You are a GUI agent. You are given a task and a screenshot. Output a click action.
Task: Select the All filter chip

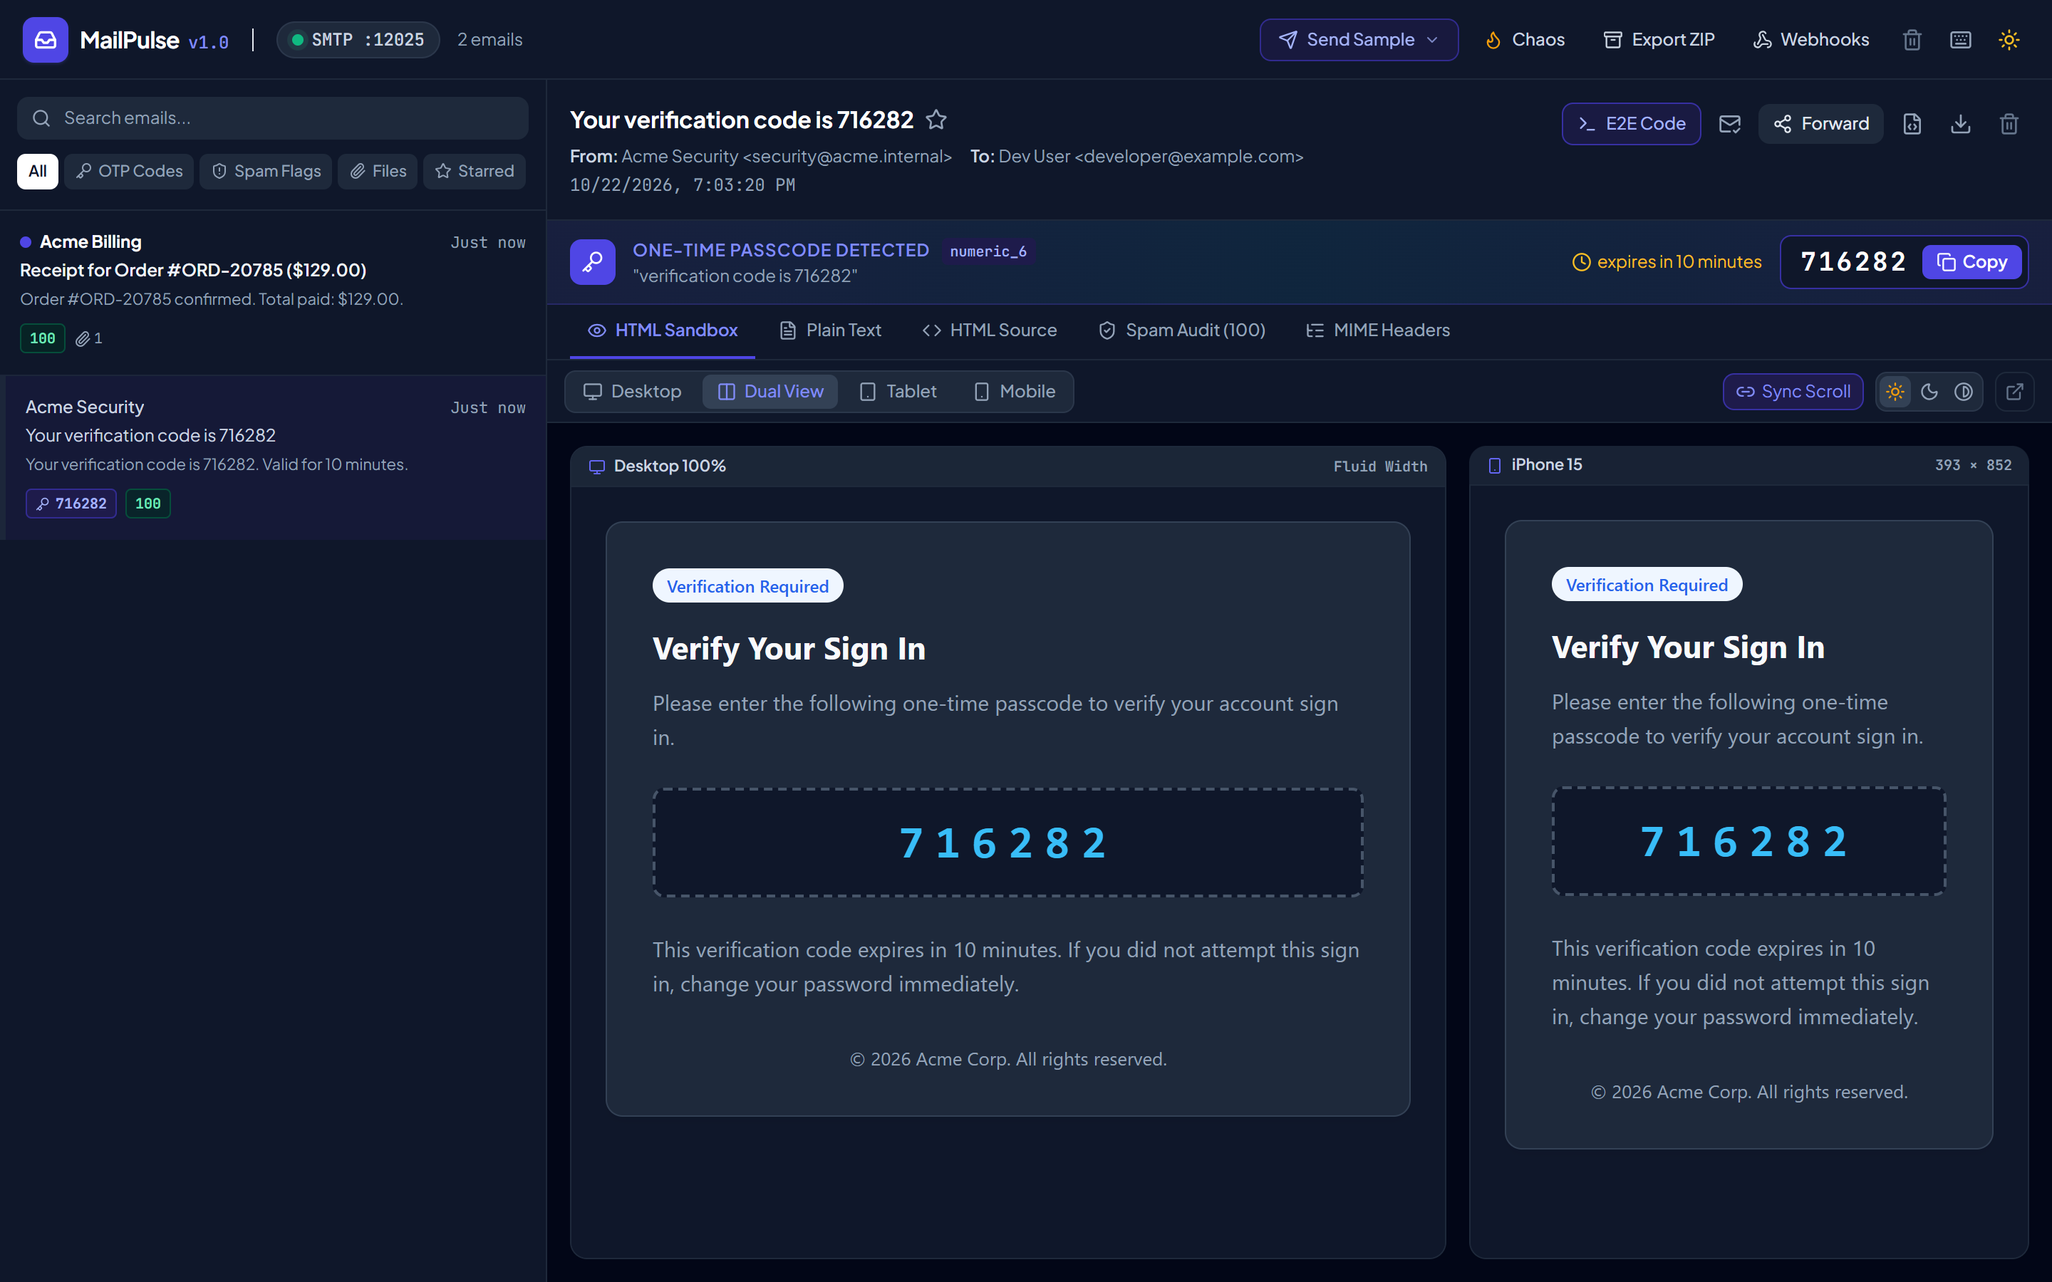[x=37, y=171]
